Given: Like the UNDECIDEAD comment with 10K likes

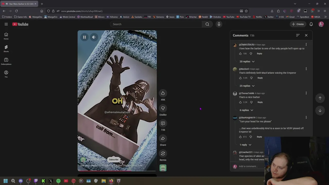Looking at the screenshot, I should tap(240, 54).
